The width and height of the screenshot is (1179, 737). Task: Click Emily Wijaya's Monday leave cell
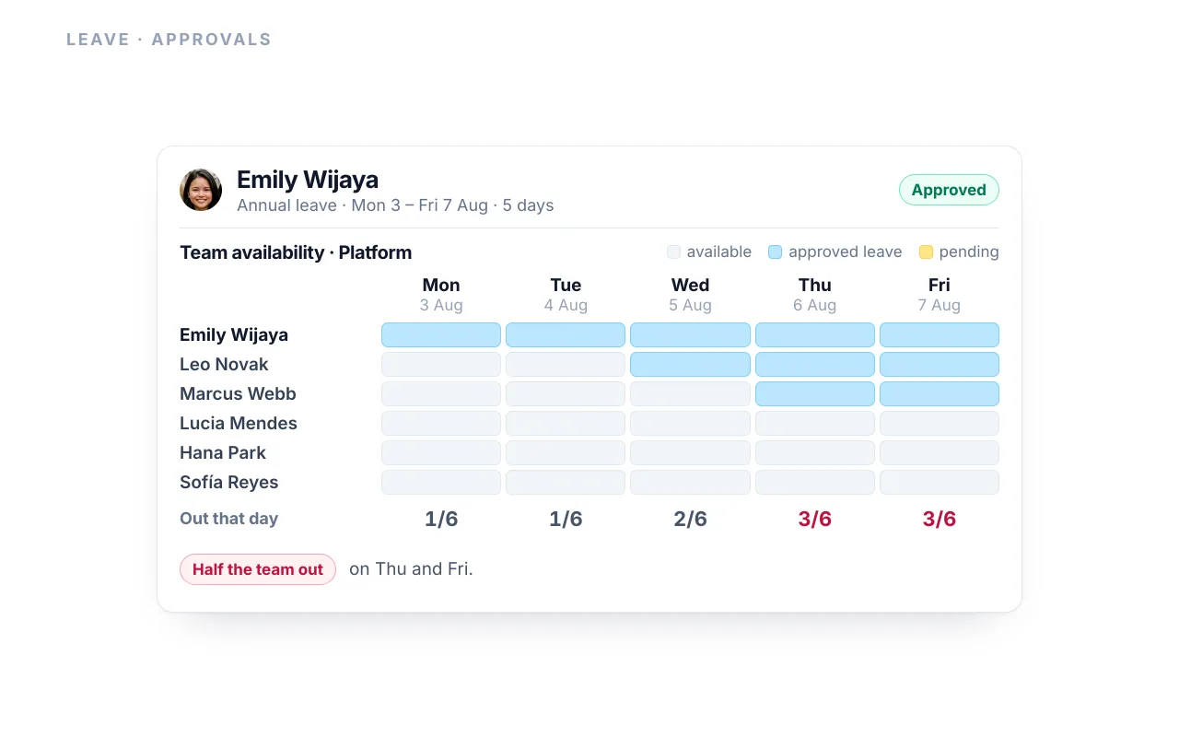[x=441, y=334]
